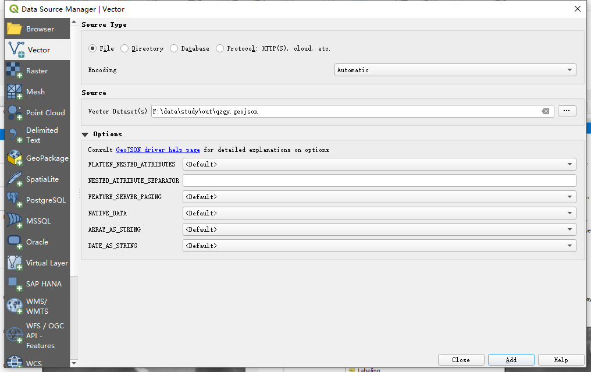Select the SpatiaLite source icon
591x372 pixels.
pyautogui.click(x=15, y=179)
